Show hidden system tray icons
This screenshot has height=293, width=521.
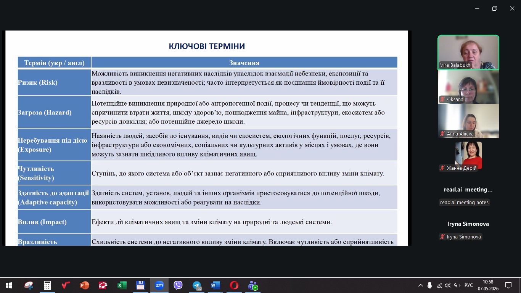pyautogui.click(x=421, y=285)
